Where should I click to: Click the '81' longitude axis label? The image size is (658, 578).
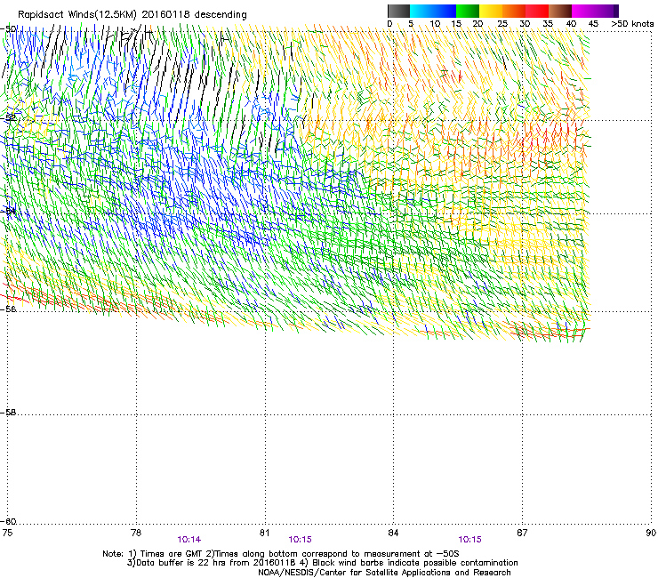pos(264,533)
